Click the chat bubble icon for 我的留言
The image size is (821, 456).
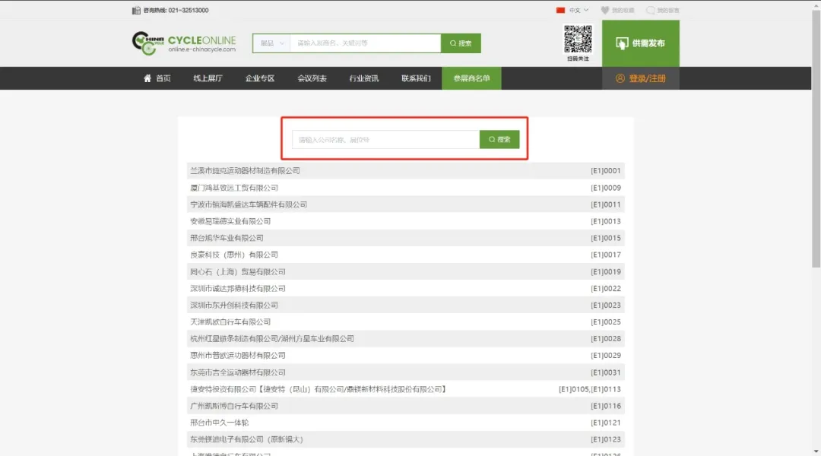(x=650, y=10)
